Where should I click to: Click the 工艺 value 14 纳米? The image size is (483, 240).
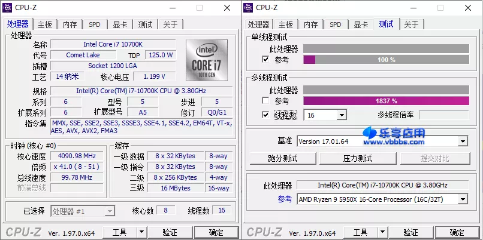point(67,76)
